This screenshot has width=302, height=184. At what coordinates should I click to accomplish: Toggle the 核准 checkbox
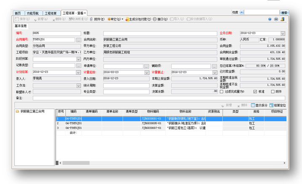click(x=255, y=92)
